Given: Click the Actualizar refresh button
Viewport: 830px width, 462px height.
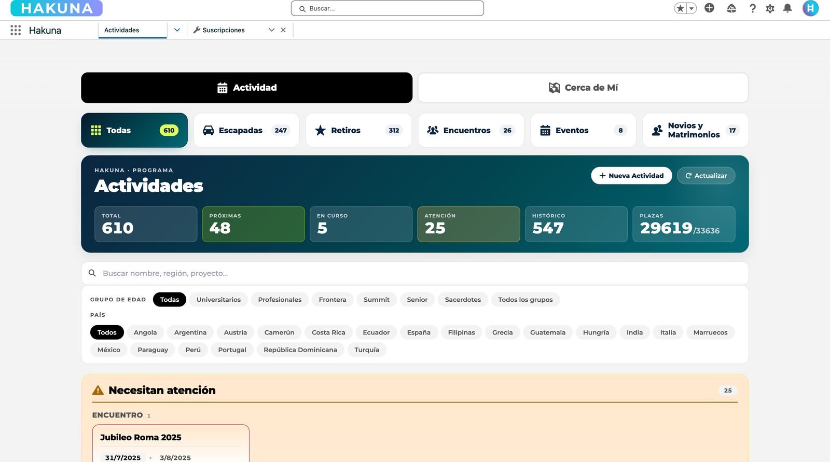Looking at the screenshot, I should click(706, 176).
